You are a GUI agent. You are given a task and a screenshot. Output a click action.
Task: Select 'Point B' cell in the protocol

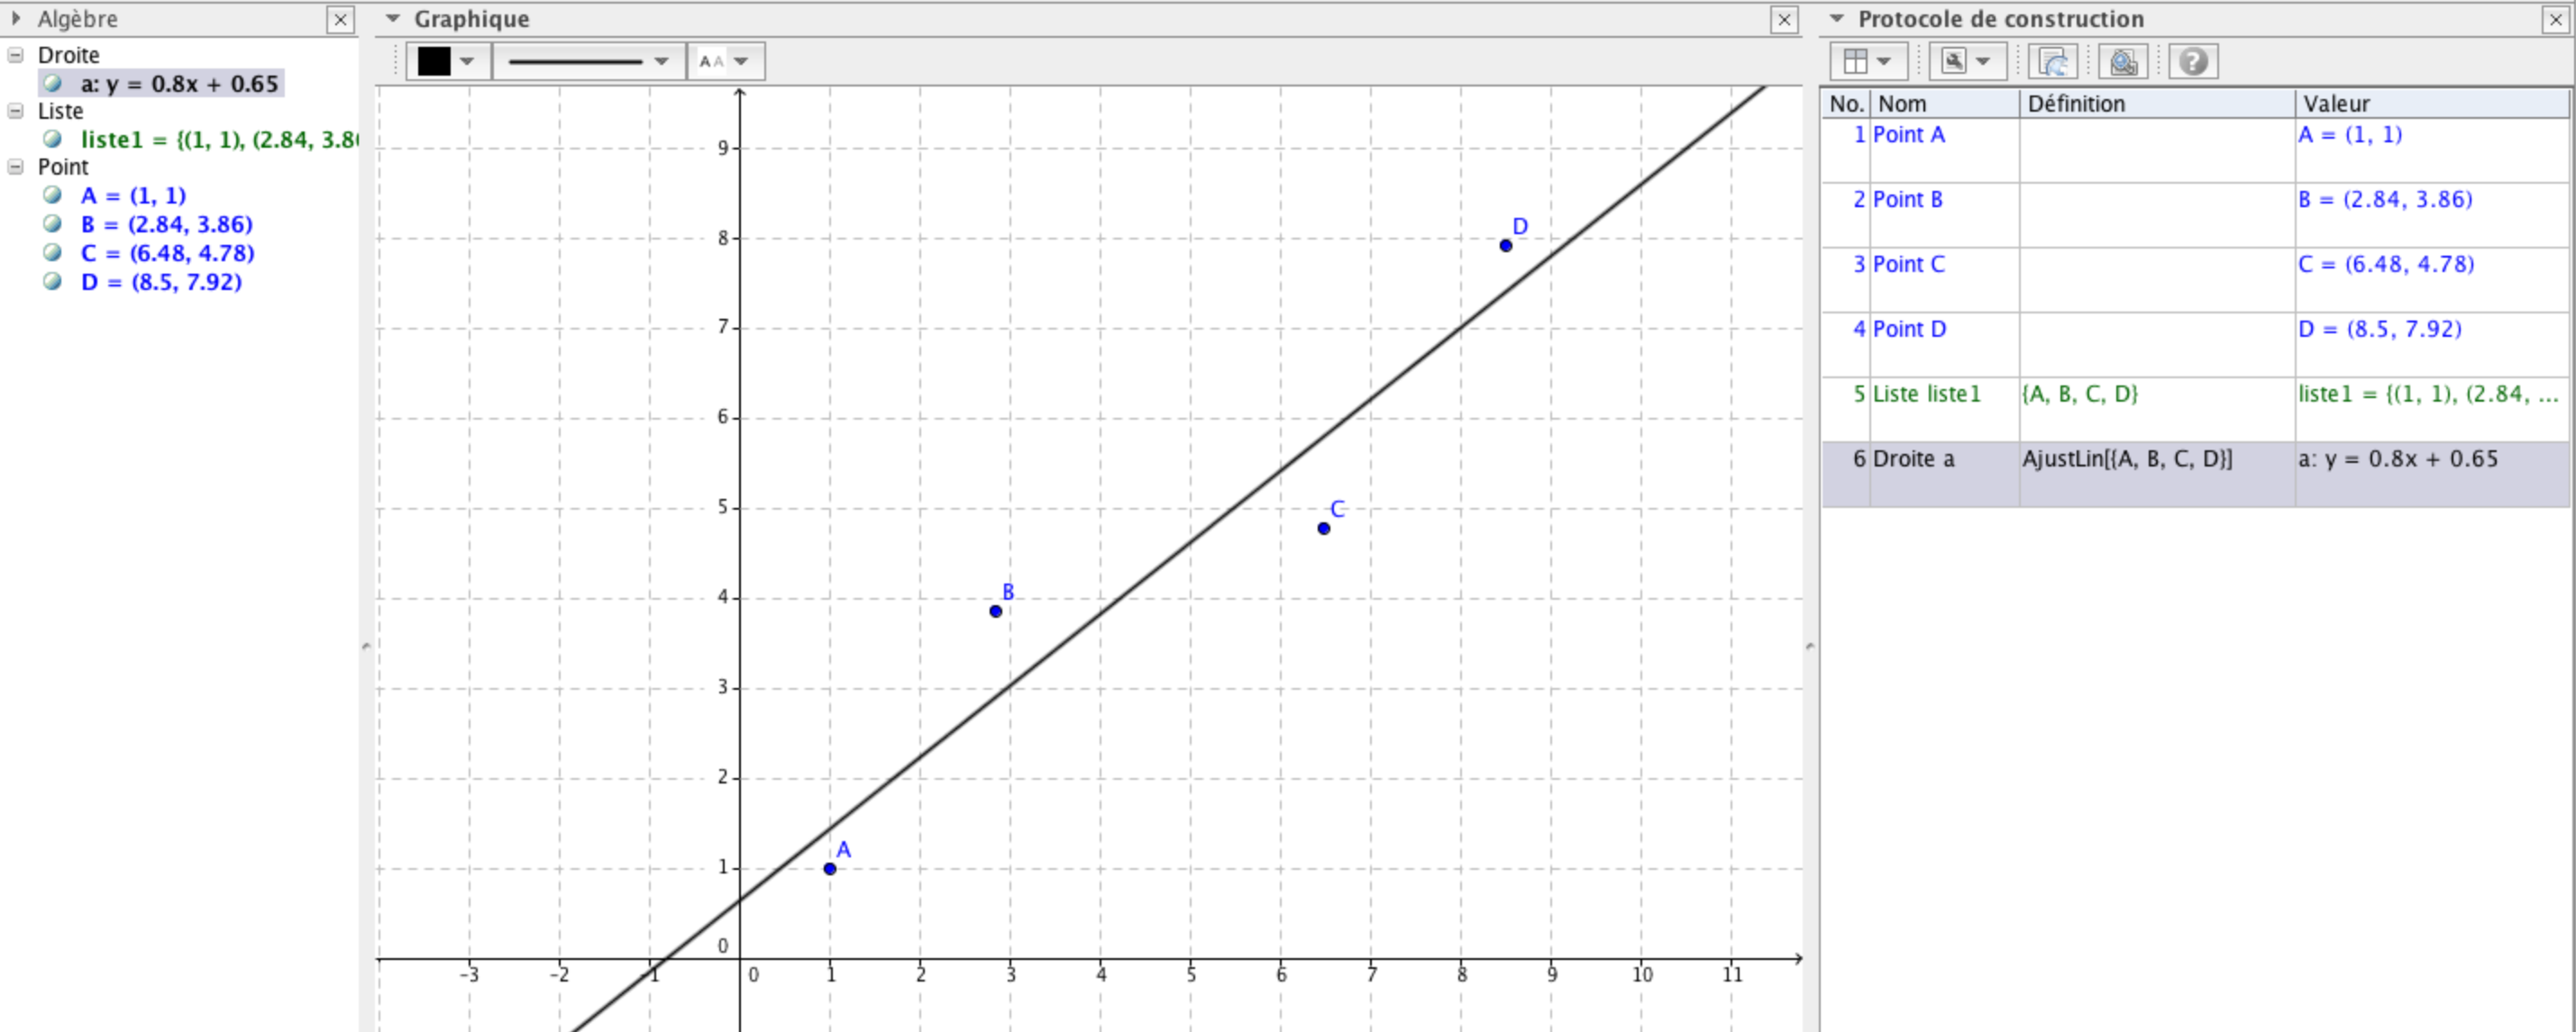click(x=1944, y=215)
